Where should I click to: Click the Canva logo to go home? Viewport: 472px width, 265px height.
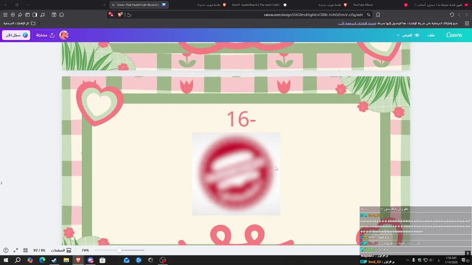click(x=454, y=35)
